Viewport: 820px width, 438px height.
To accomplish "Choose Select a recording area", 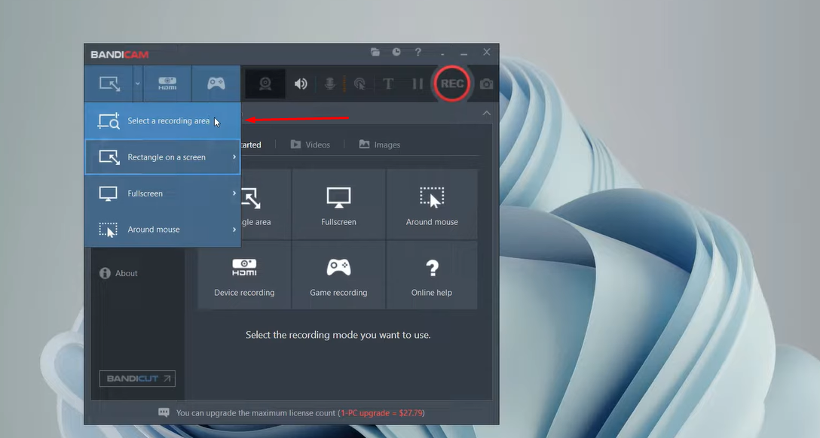I will point(163,120).
